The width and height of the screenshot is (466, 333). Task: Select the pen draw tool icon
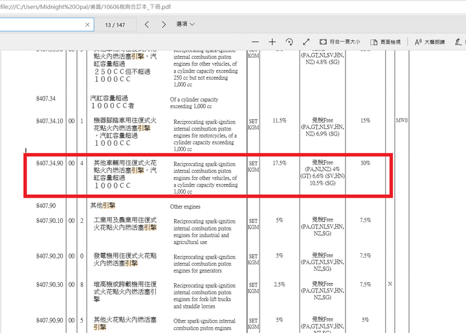tap(458, 42)
